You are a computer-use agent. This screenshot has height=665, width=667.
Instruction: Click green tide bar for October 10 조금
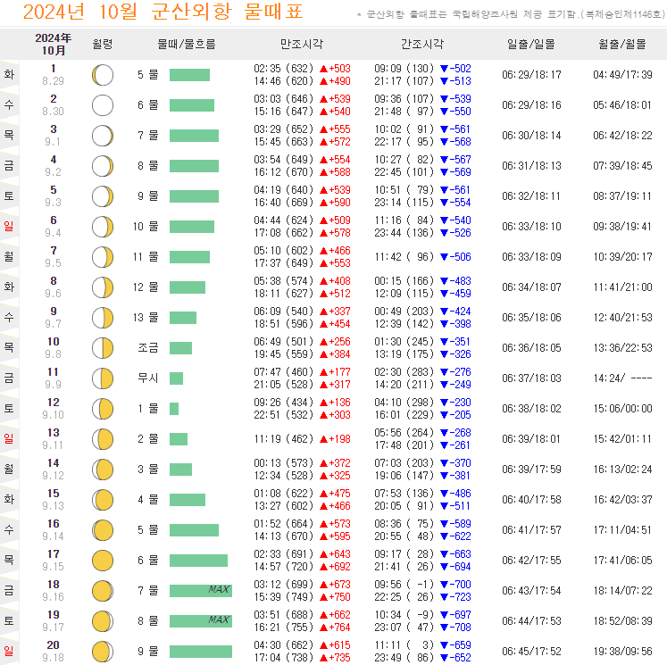pos(180,348)
